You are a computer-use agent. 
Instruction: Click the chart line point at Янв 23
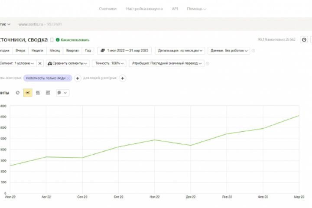227,134
